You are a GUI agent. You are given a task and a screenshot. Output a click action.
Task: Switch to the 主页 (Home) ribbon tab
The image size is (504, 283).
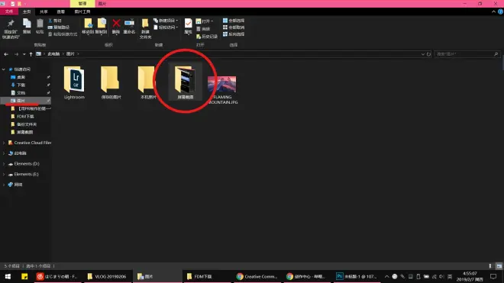pos(27,11)
